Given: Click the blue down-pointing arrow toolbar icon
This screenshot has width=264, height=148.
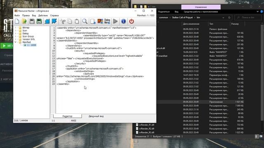Looking at the screenshot, I should tap(54, 21).
